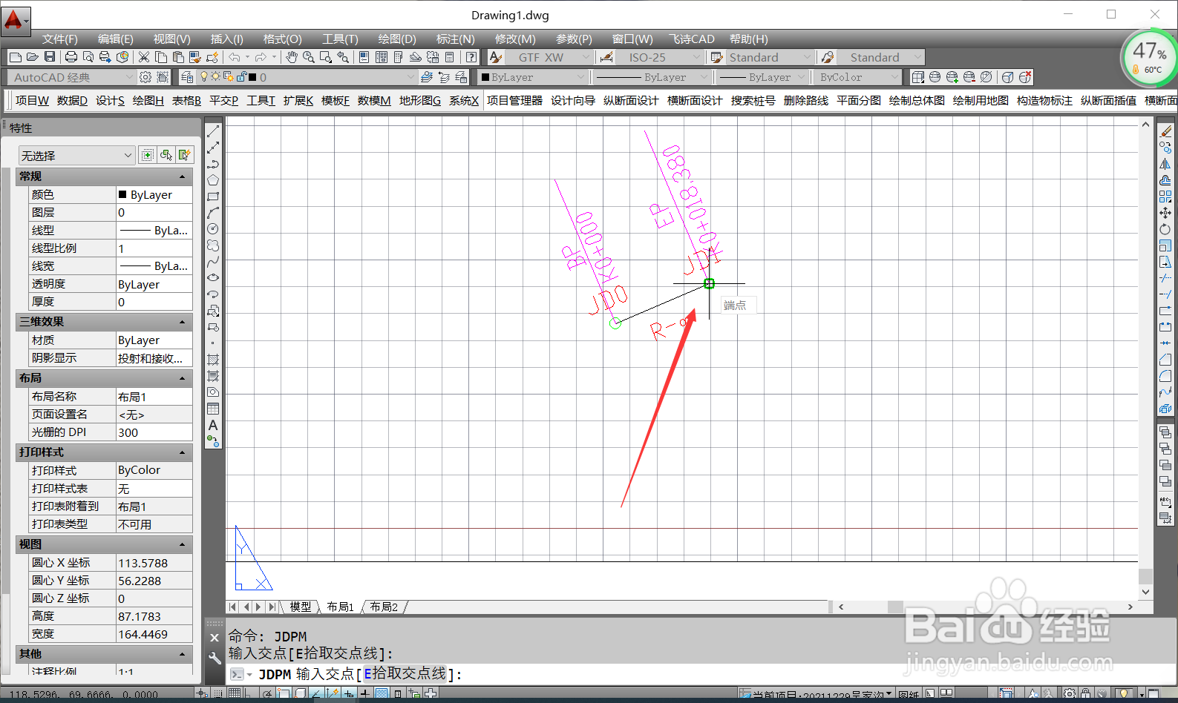Select the Multiline Text A tool

213,425
